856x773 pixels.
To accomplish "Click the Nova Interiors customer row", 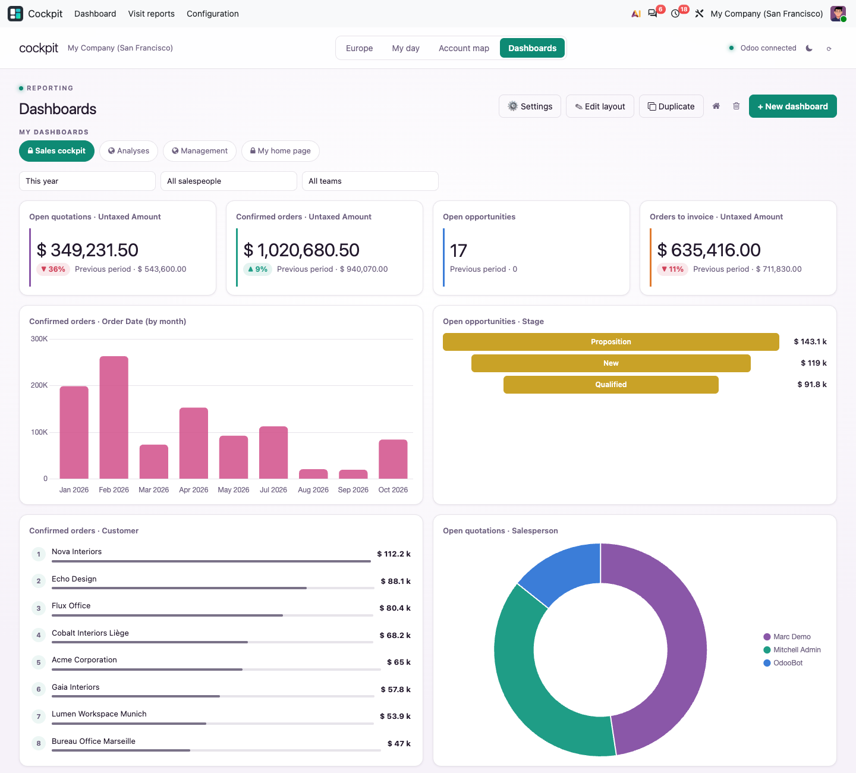I will (221, 554).
